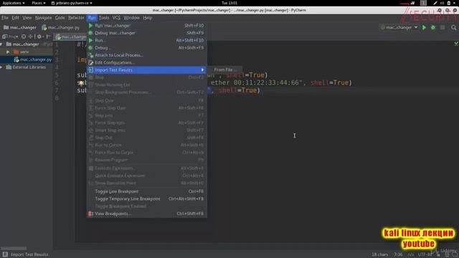The width and height of the screenshot is (459, 258).
Task: Click the intention lightbulb on line 6
Action: click(x=80, y=83)
